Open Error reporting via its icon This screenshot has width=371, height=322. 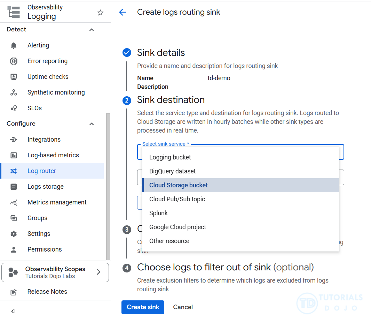14,61
